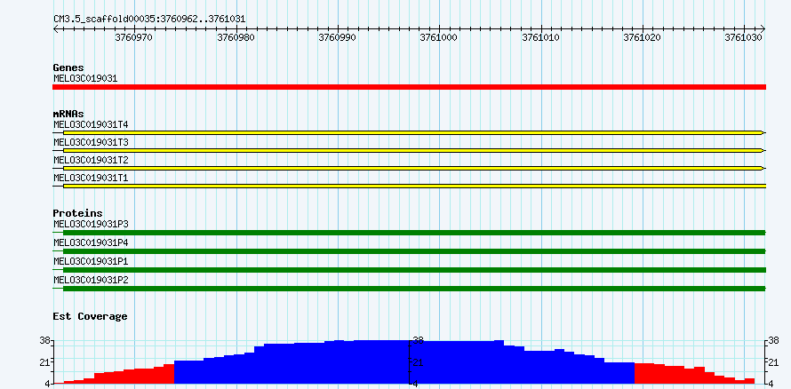
Task: Open the MELO3C019031P4 protein bar
Action: [x=409, y=251]
